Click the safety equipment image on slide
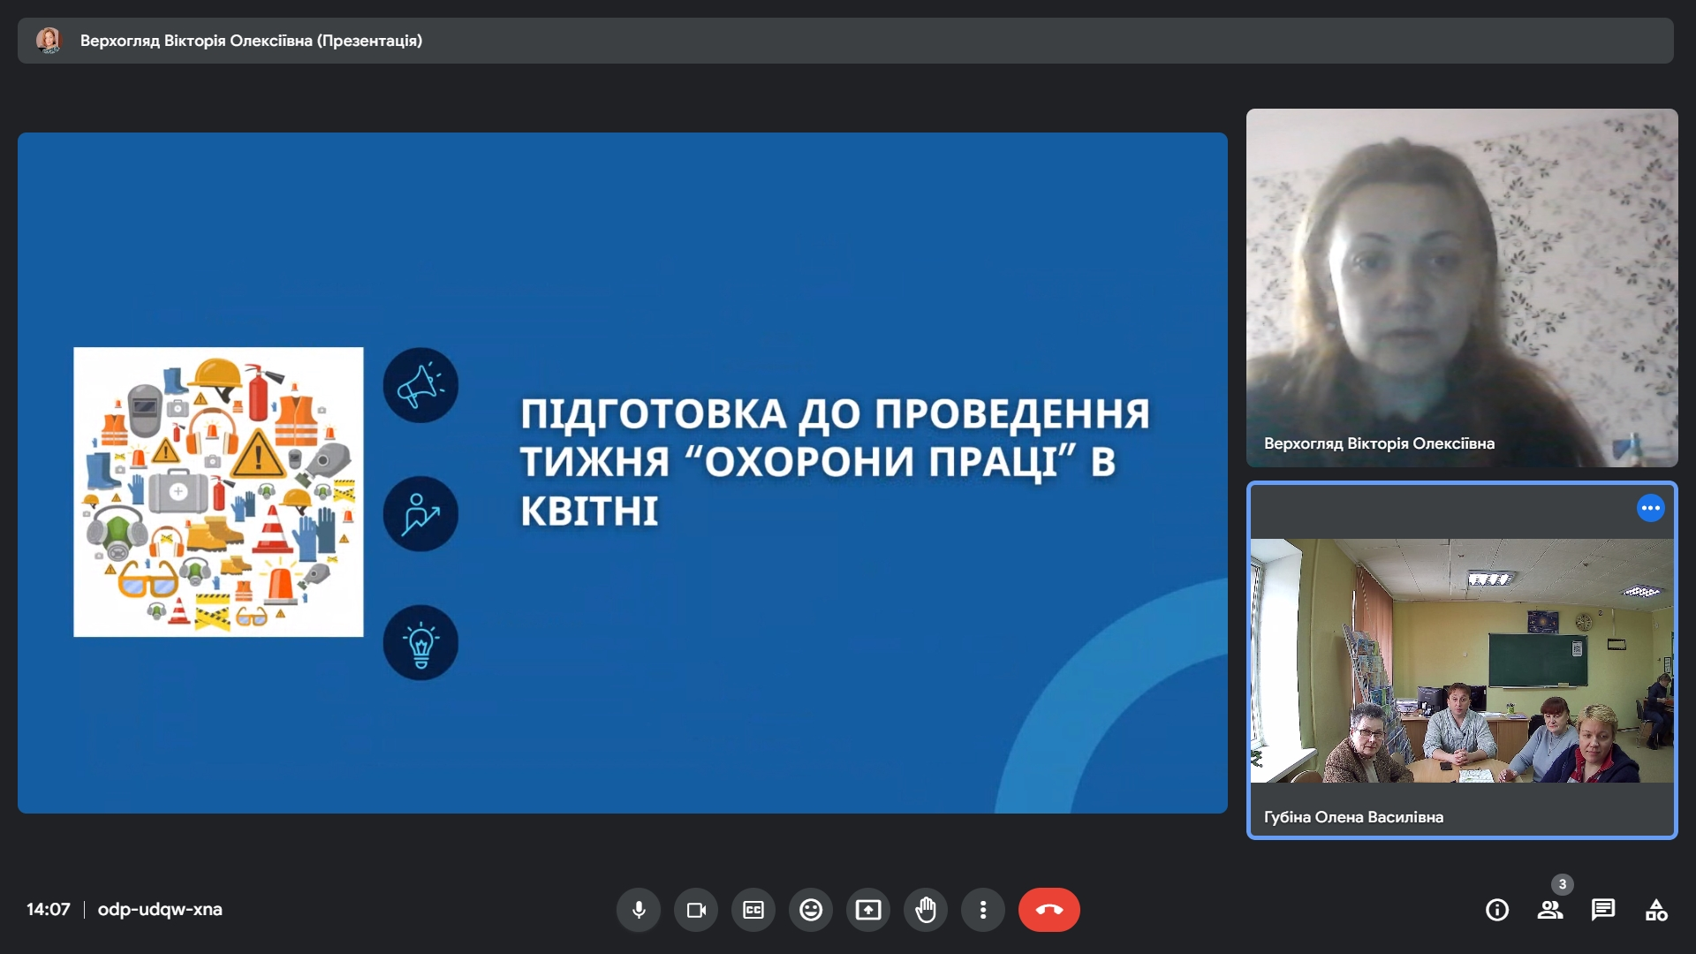This screenshot has height=954, width=1696. coord(218,492)
